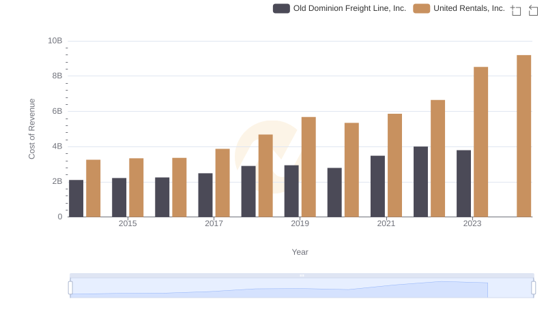Click United Rentals bar for 2014

94,189
